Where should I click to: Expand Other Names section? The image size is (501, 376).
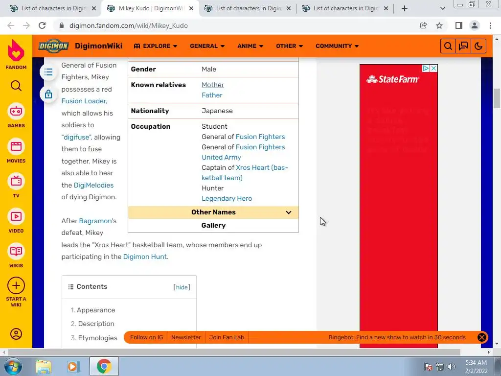point(213,212)
